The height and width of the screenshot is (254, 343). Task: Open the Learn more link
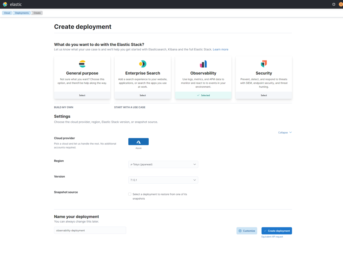click(220, 49)
